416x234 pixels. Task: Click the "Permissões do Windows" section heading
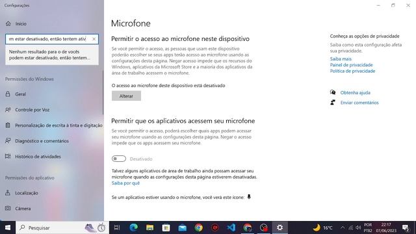tap(29, 79)
